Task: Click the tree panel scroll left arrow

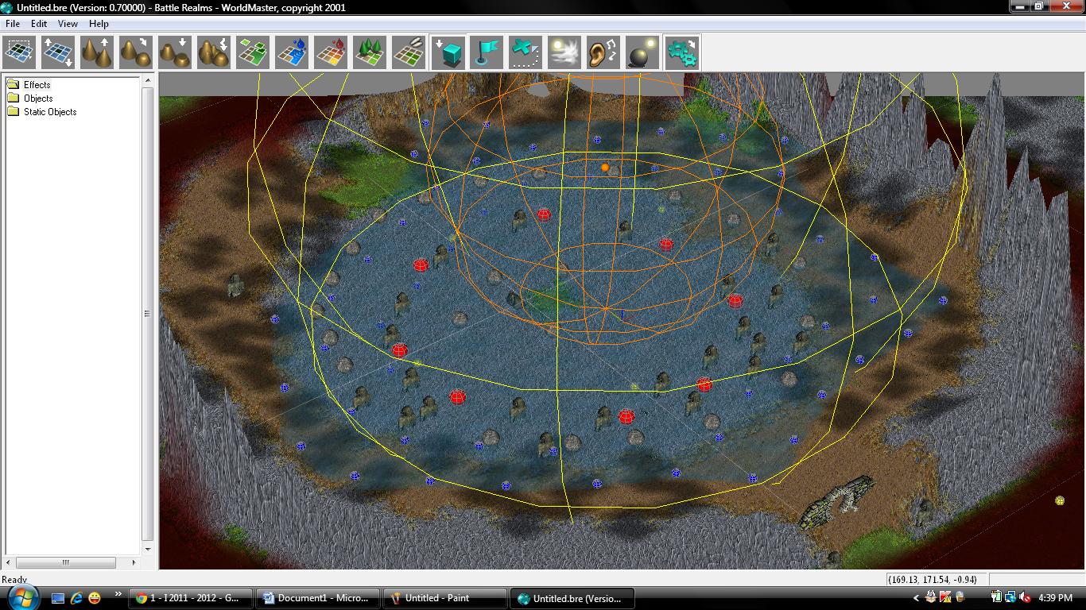Action: 10,562
